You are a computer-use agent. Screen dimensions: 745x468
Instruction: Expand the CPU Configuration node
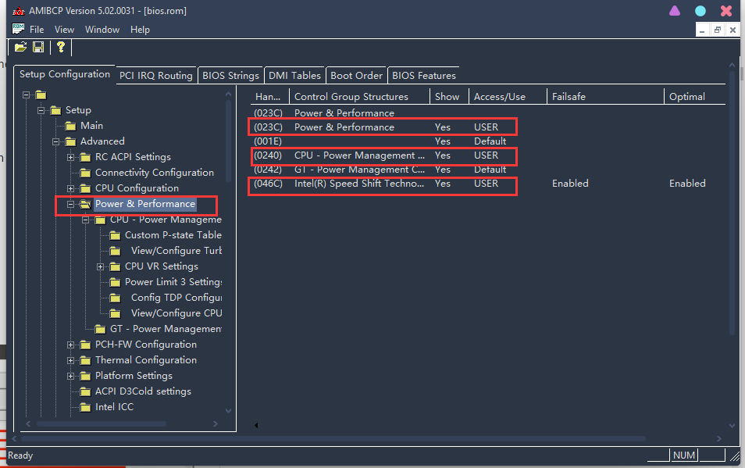coord(70,188)
